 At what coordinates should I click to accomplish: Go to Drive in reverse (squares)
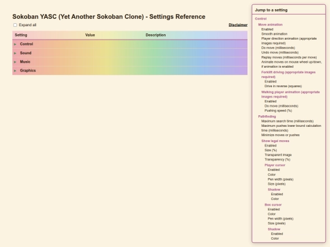pyautogui.click(x=283, y=86)
